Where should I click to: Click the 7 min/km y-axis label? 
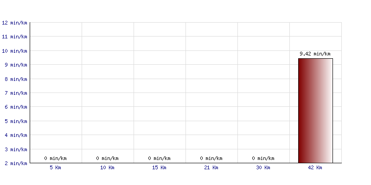pyautogui.click(x=16, y=93)
